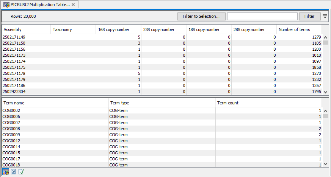Close the PICRUSt2 Multiplication Table tab
This screenshot has height=177, width=331.
[x=74, y=5]
